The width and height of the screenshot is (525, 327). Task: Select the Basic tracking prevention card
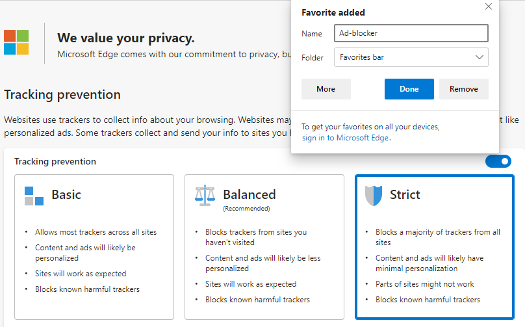tap(94, 246)
